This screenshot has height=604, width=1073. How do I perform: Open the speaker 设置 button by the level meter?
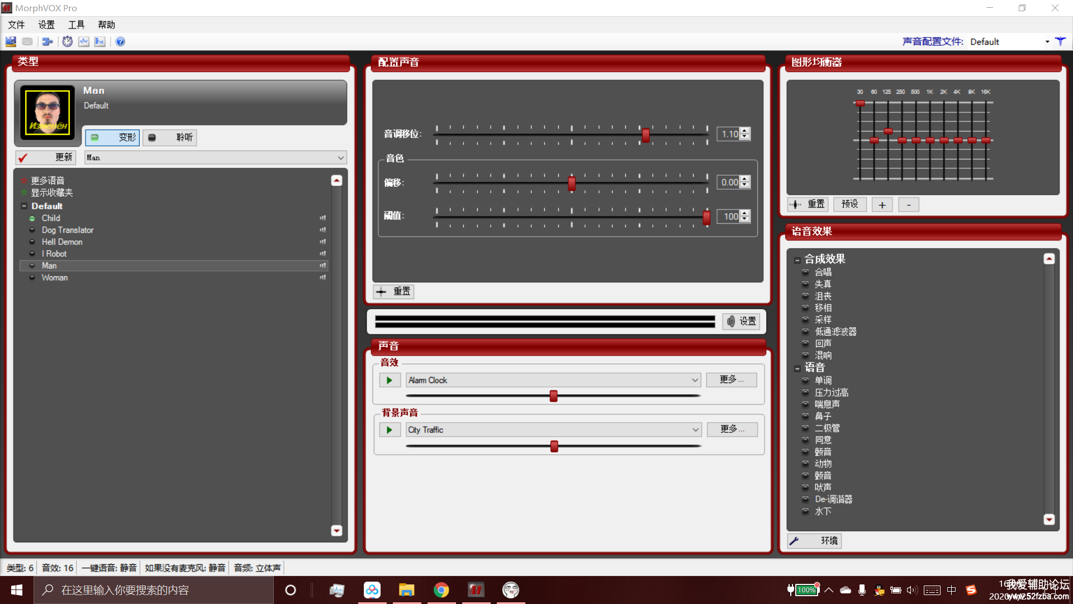tap(741, 321)
